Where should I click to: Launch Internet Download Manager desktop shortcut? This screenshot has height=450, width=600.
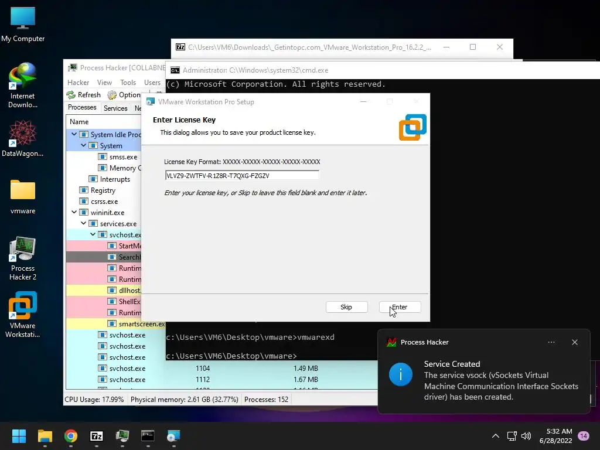(23, 85)
